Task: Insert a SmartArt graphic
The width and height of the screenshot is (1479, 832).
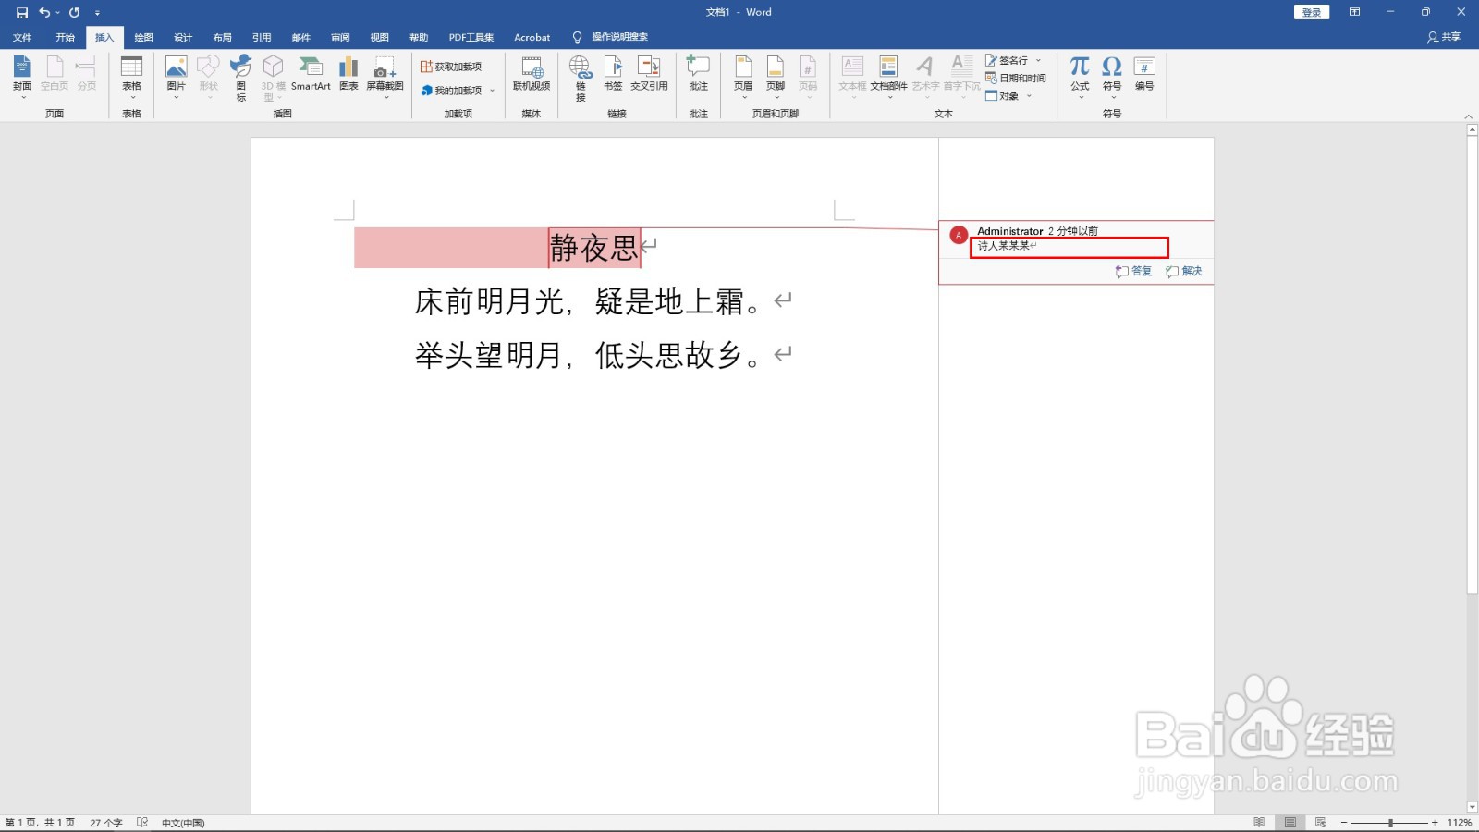Action: (x=311, y=74)
